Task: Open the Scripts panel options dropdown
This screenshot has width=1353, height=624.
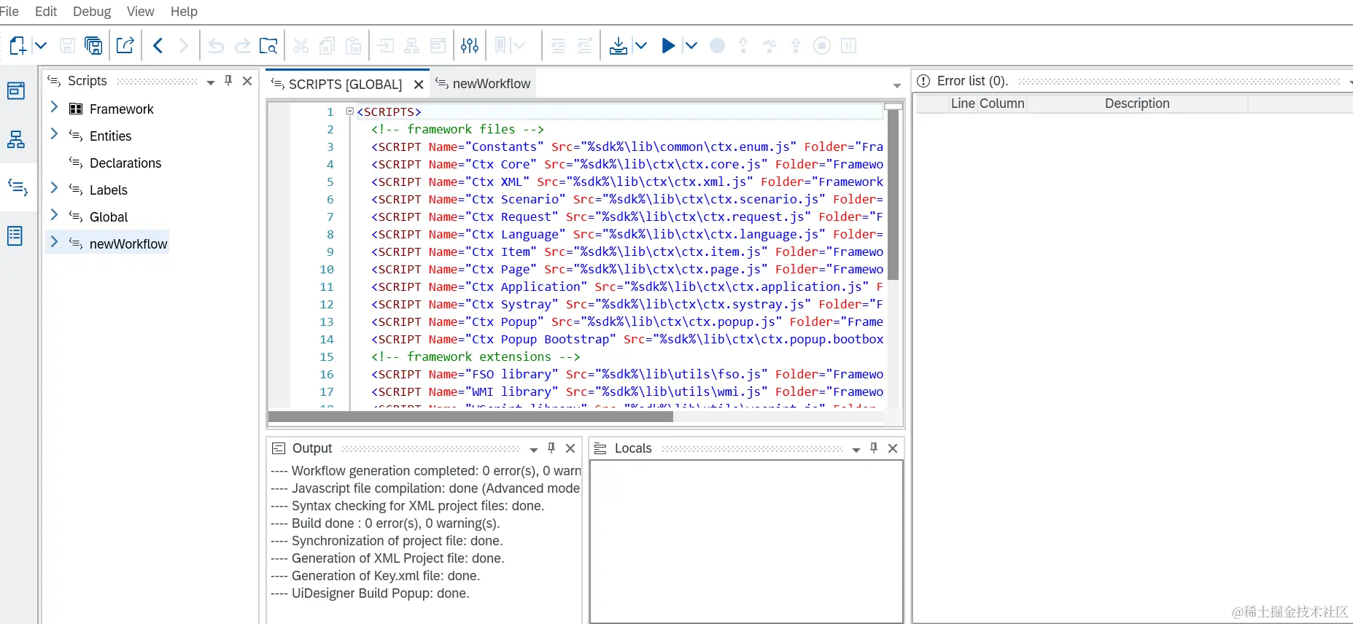Action: pos(211,82)
